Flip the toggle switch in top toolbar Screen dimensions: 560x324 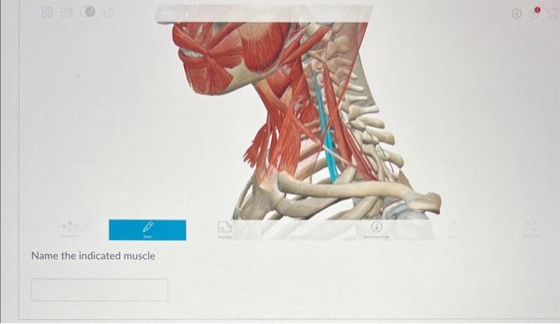click(x=87, y=12)
